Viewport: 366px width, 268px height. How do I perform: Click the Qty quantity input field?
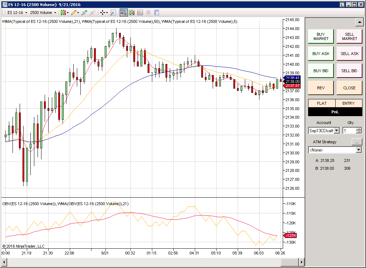click(350, 130)
